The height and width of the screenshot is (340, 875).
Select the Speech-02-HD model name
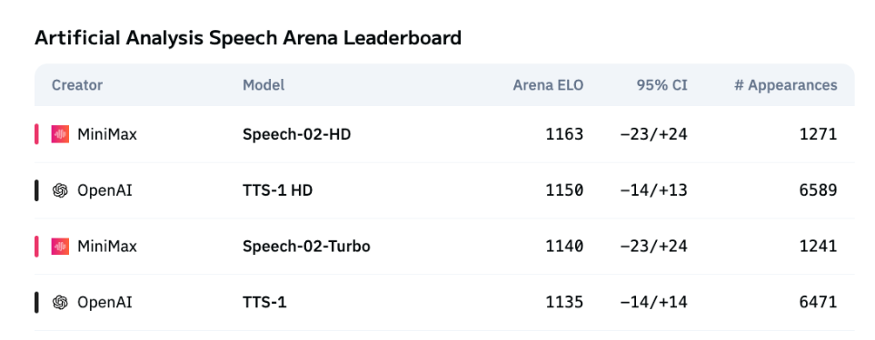[x=297, y=135]
